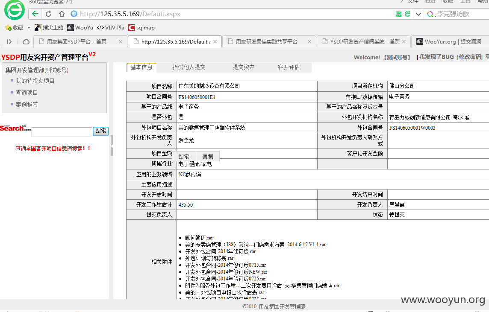This screenshot has height=312, width=489.
Task: Select the 435.50 workload value
Action: 186,205
